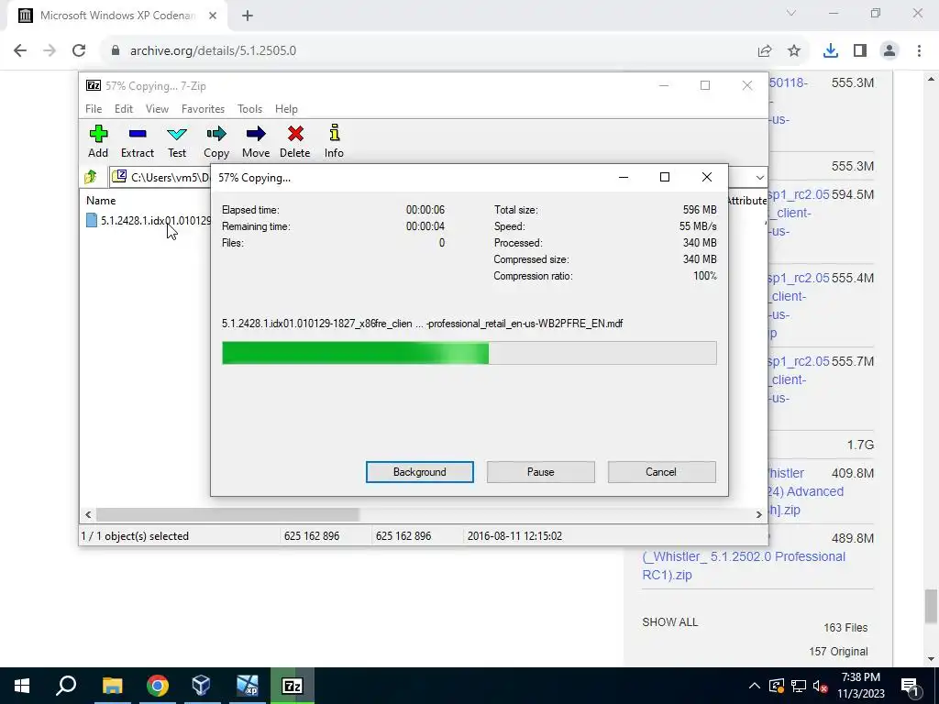Screen dimensions: 939x704
Task: Open VirtualBox from the taskbar
Action: point(201,686)
